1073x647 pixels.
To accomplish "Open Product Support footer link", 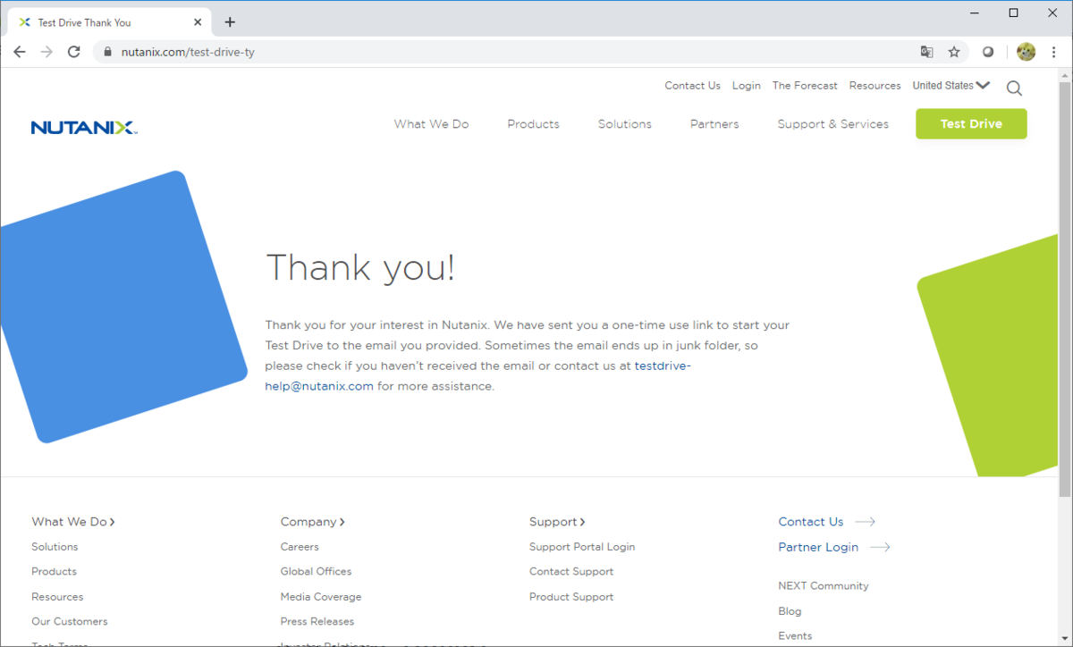I will (571, 596).
